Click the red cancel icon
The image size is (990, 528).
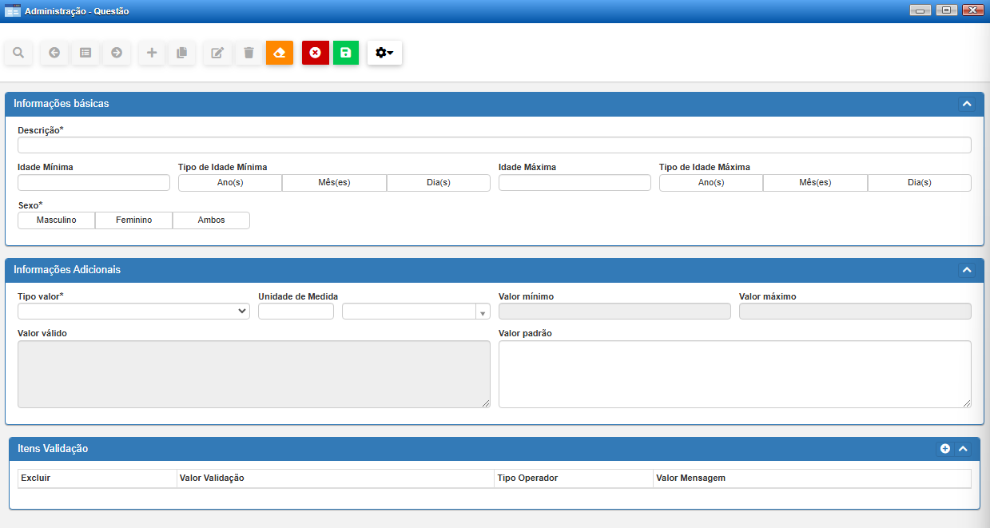316,53
